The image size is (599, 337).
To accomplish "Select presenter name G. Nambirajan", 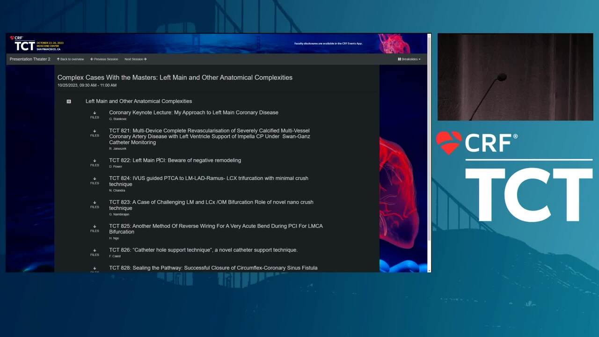I will [119, 214].
